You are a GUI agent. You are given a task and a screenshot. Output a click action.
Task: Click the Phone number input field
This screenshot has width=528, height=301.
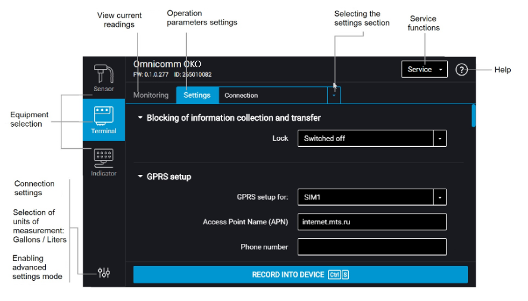point(372,247)
